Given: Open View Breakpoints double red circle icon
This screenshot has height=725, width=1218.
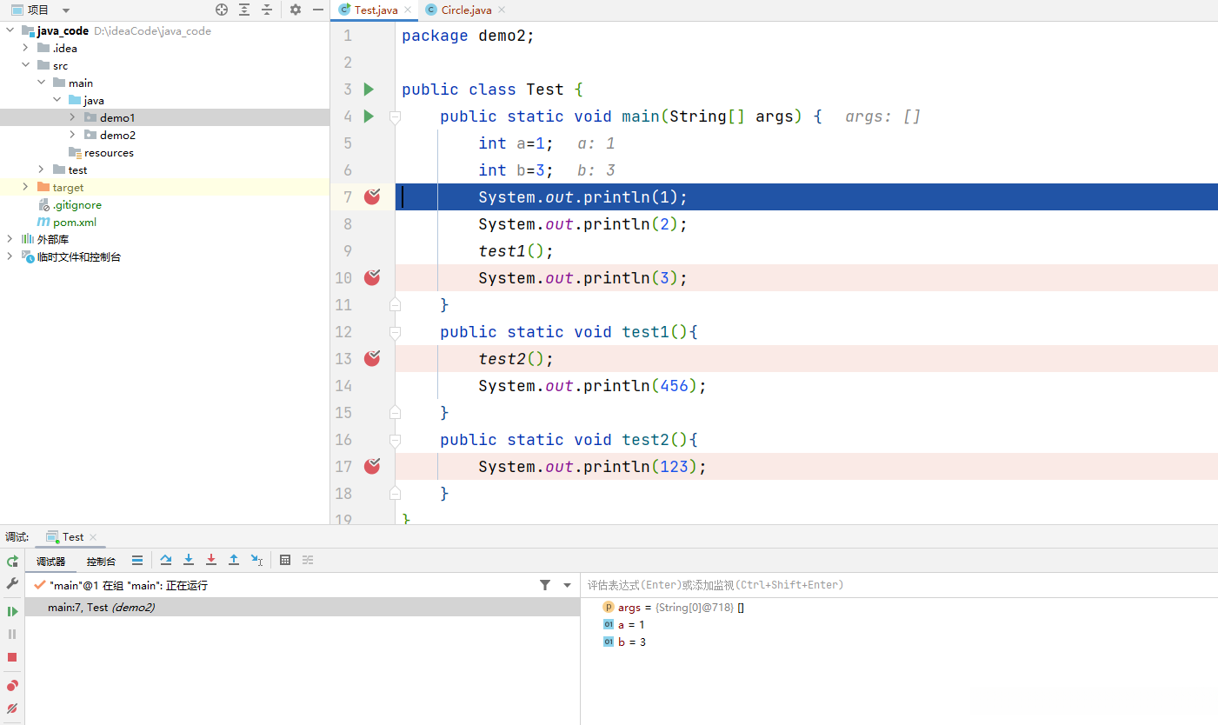Looking at the screenshot, I should tap(12, 686).
